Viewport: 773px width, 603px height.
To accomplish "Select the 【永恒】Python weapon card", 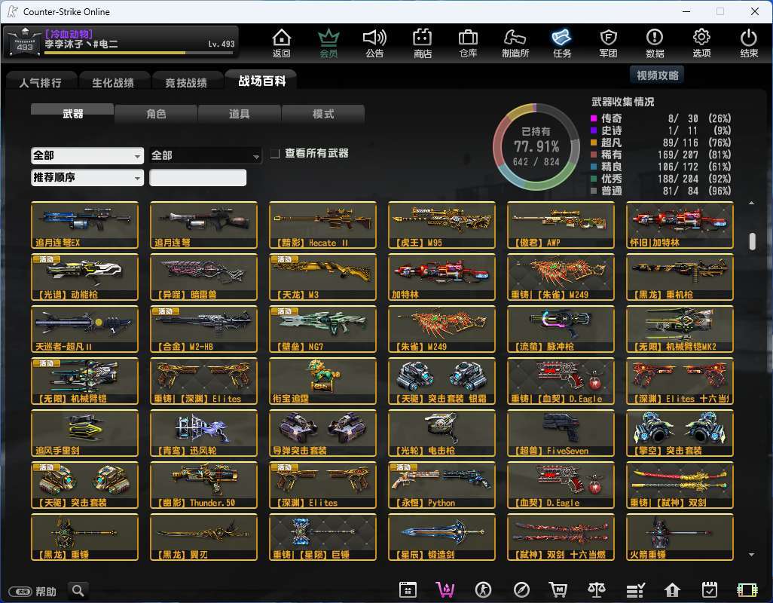I will tap(441, 485).
